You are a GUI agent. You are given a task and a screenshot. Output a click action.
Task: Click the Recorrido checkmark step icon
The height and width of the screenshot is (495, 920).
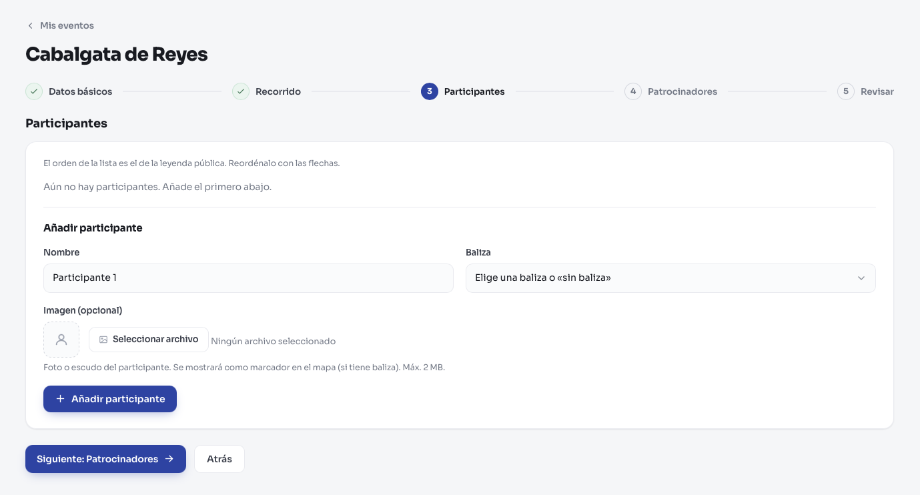[241, 91]
